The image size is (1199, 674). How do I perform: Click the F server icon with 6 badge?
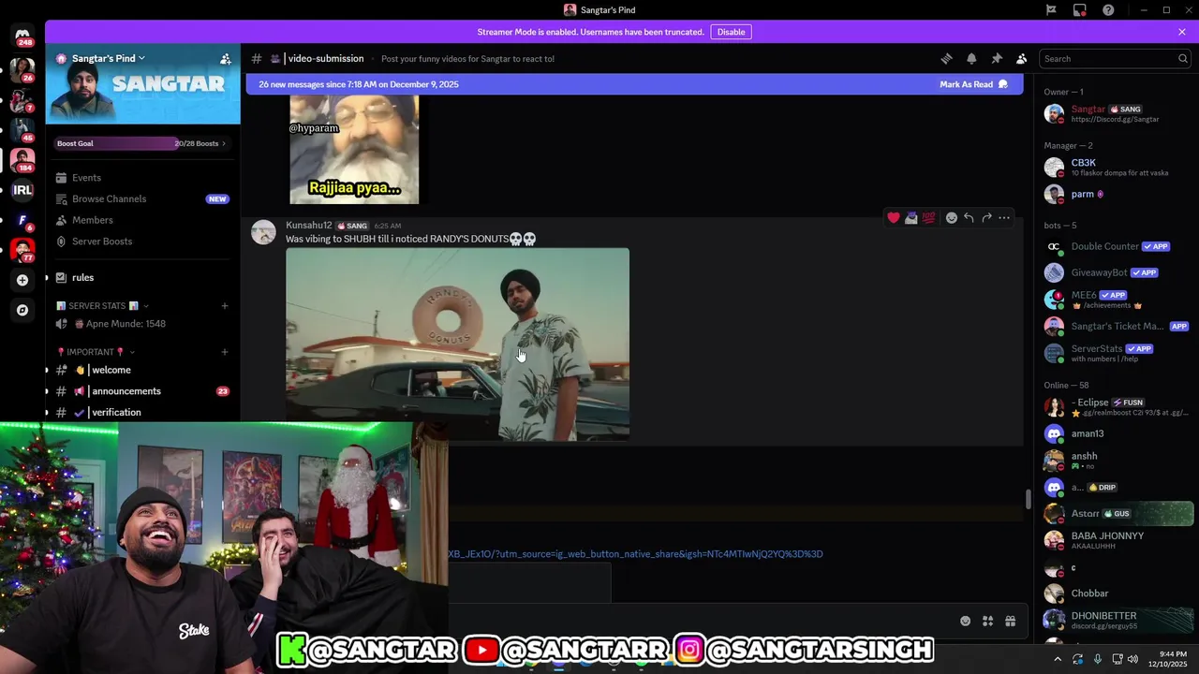(x=22, y=221)
